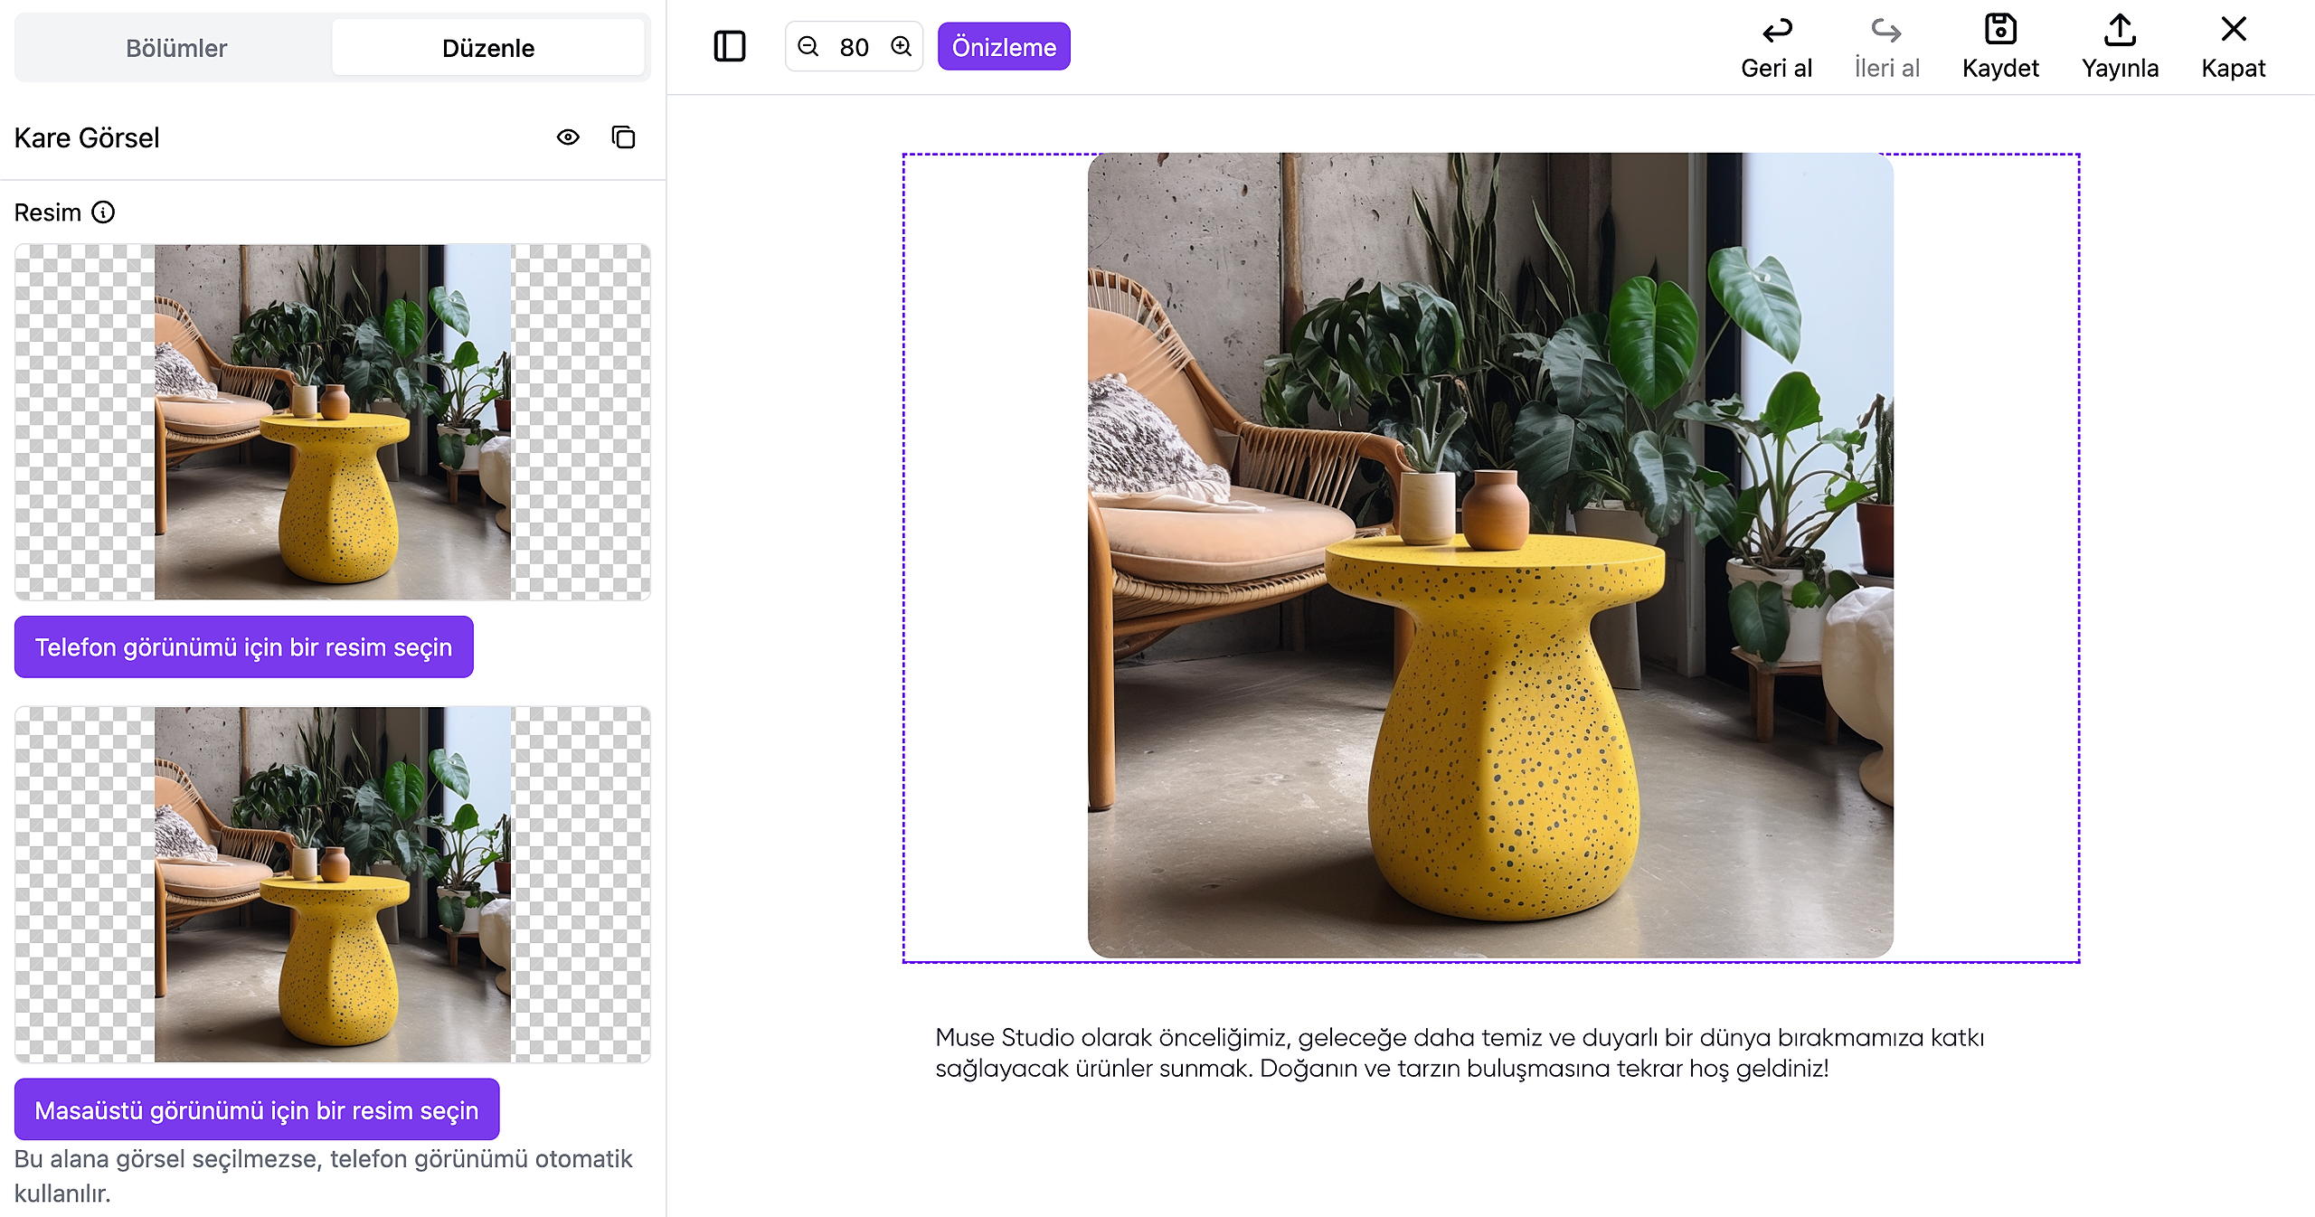Duplicate Kare Görsel with copy icon
The width and height of the screenshot is (2315, 1217).
tap(623, 137)
